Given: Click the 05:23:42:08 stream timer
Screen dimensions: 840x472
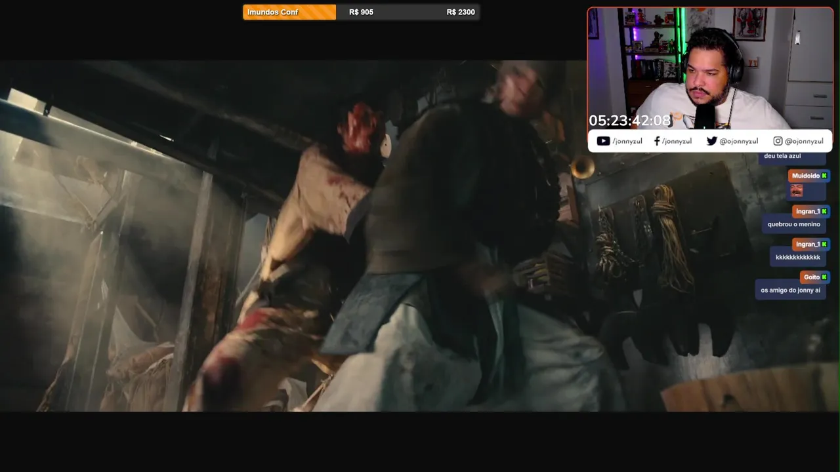Looking at the screenshot, I should coord(630,121).
